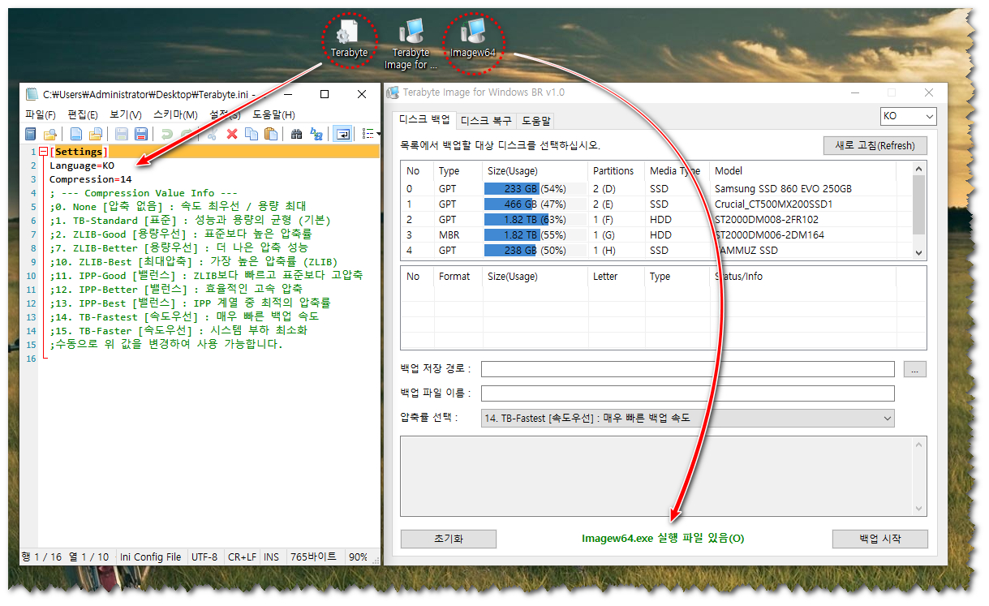
Task: Click the 초기화 button
Action: (449, 539)
